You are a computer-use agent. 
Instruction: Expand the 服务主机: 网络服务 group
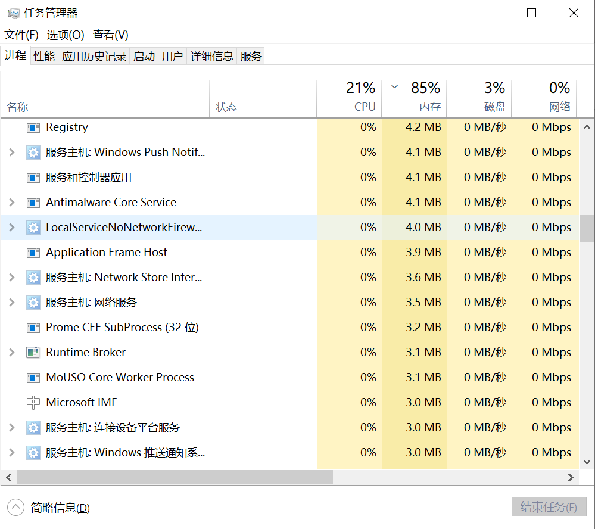pyautogui.click(x=12, y=303)
